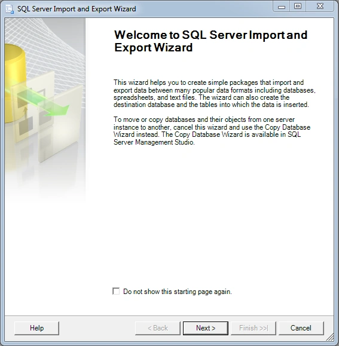Viewport: 339px width, 346px height.
Task: Click the paragraph starting 'This wizard helps you'
Action: [x=215, y=94]
